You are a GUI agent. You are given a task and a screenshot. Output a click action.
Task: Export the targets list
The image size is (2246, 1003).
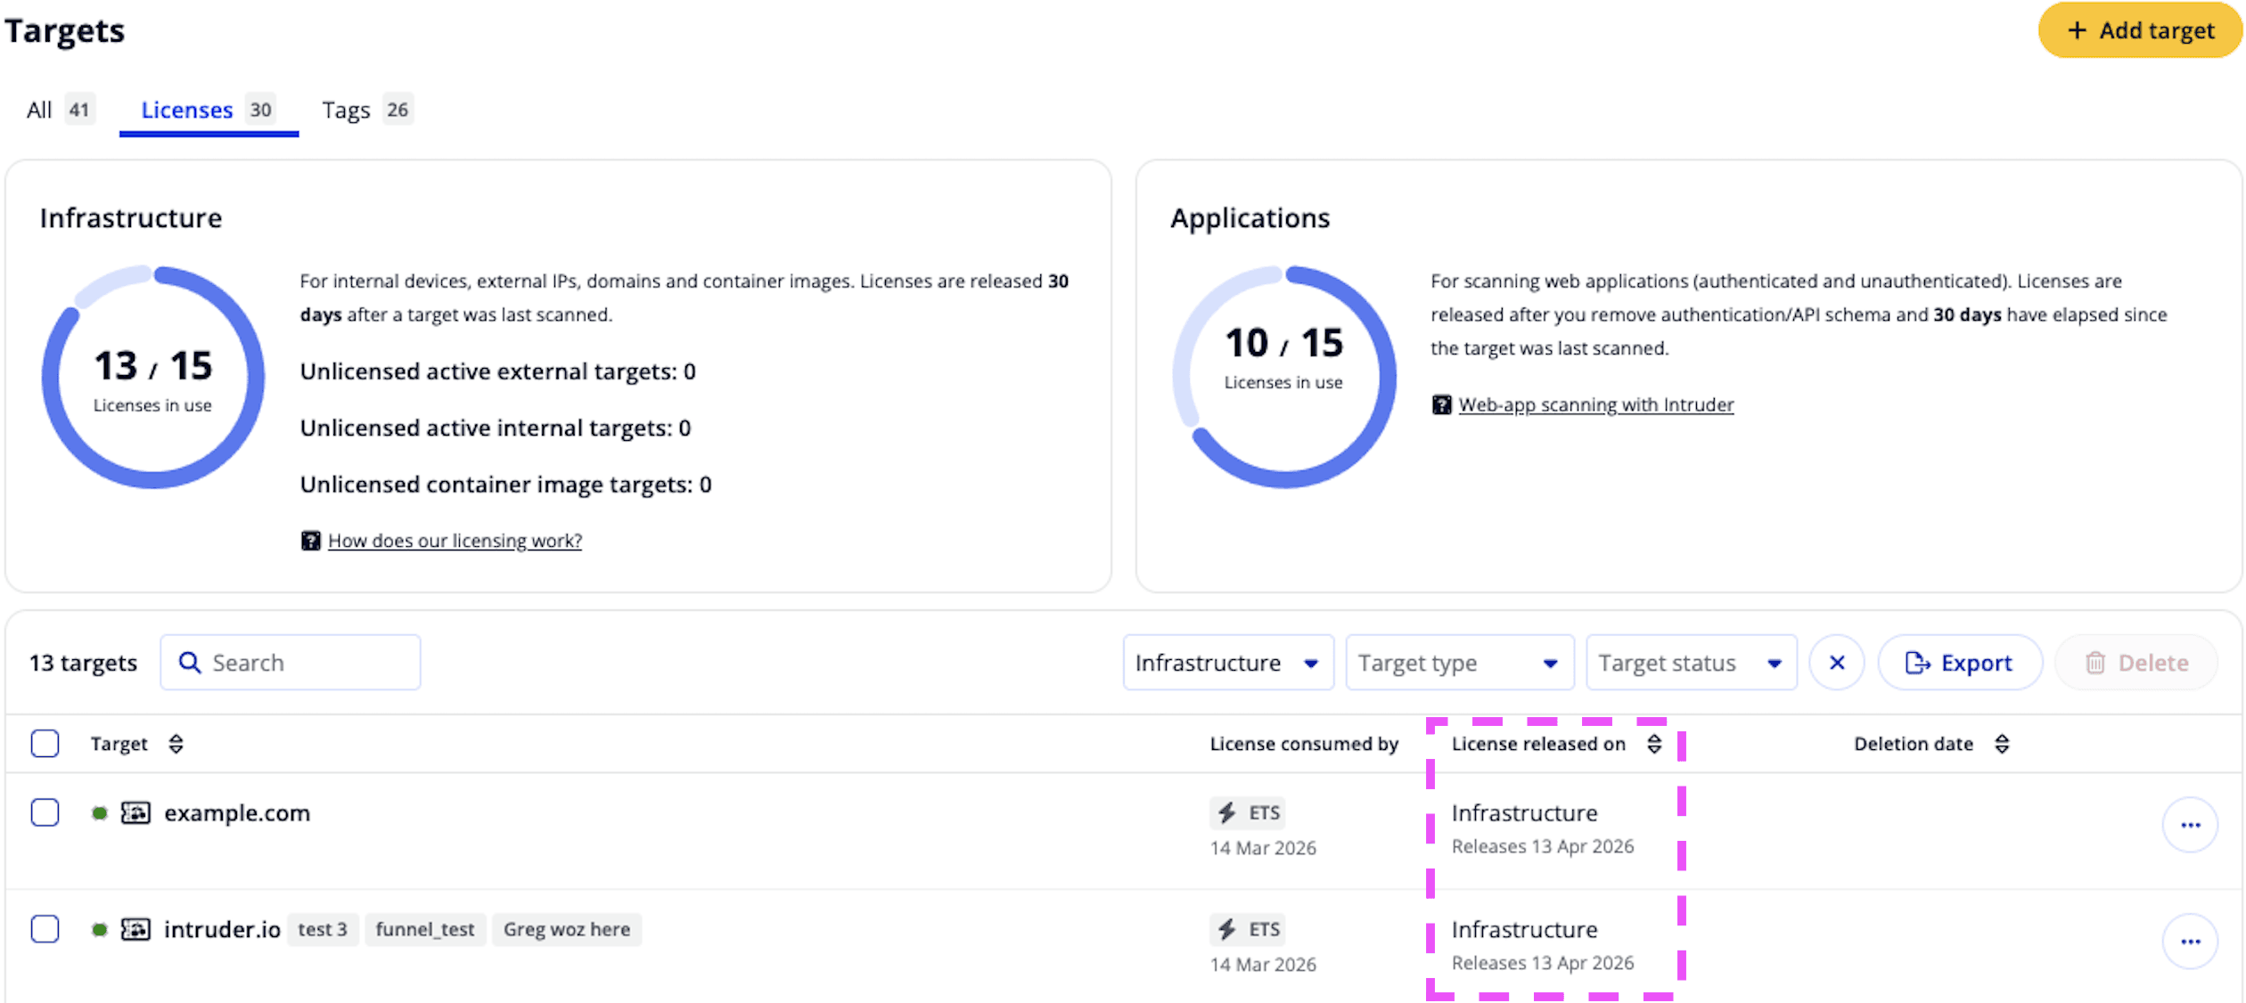pos(1959,663)
